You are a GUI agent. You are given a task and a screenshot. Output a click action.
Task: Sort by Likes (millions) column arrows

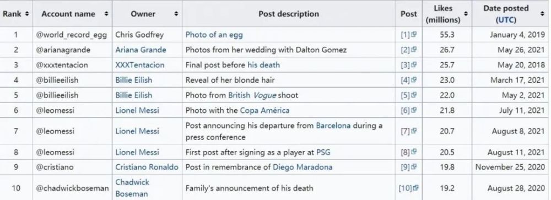(466, 14)
